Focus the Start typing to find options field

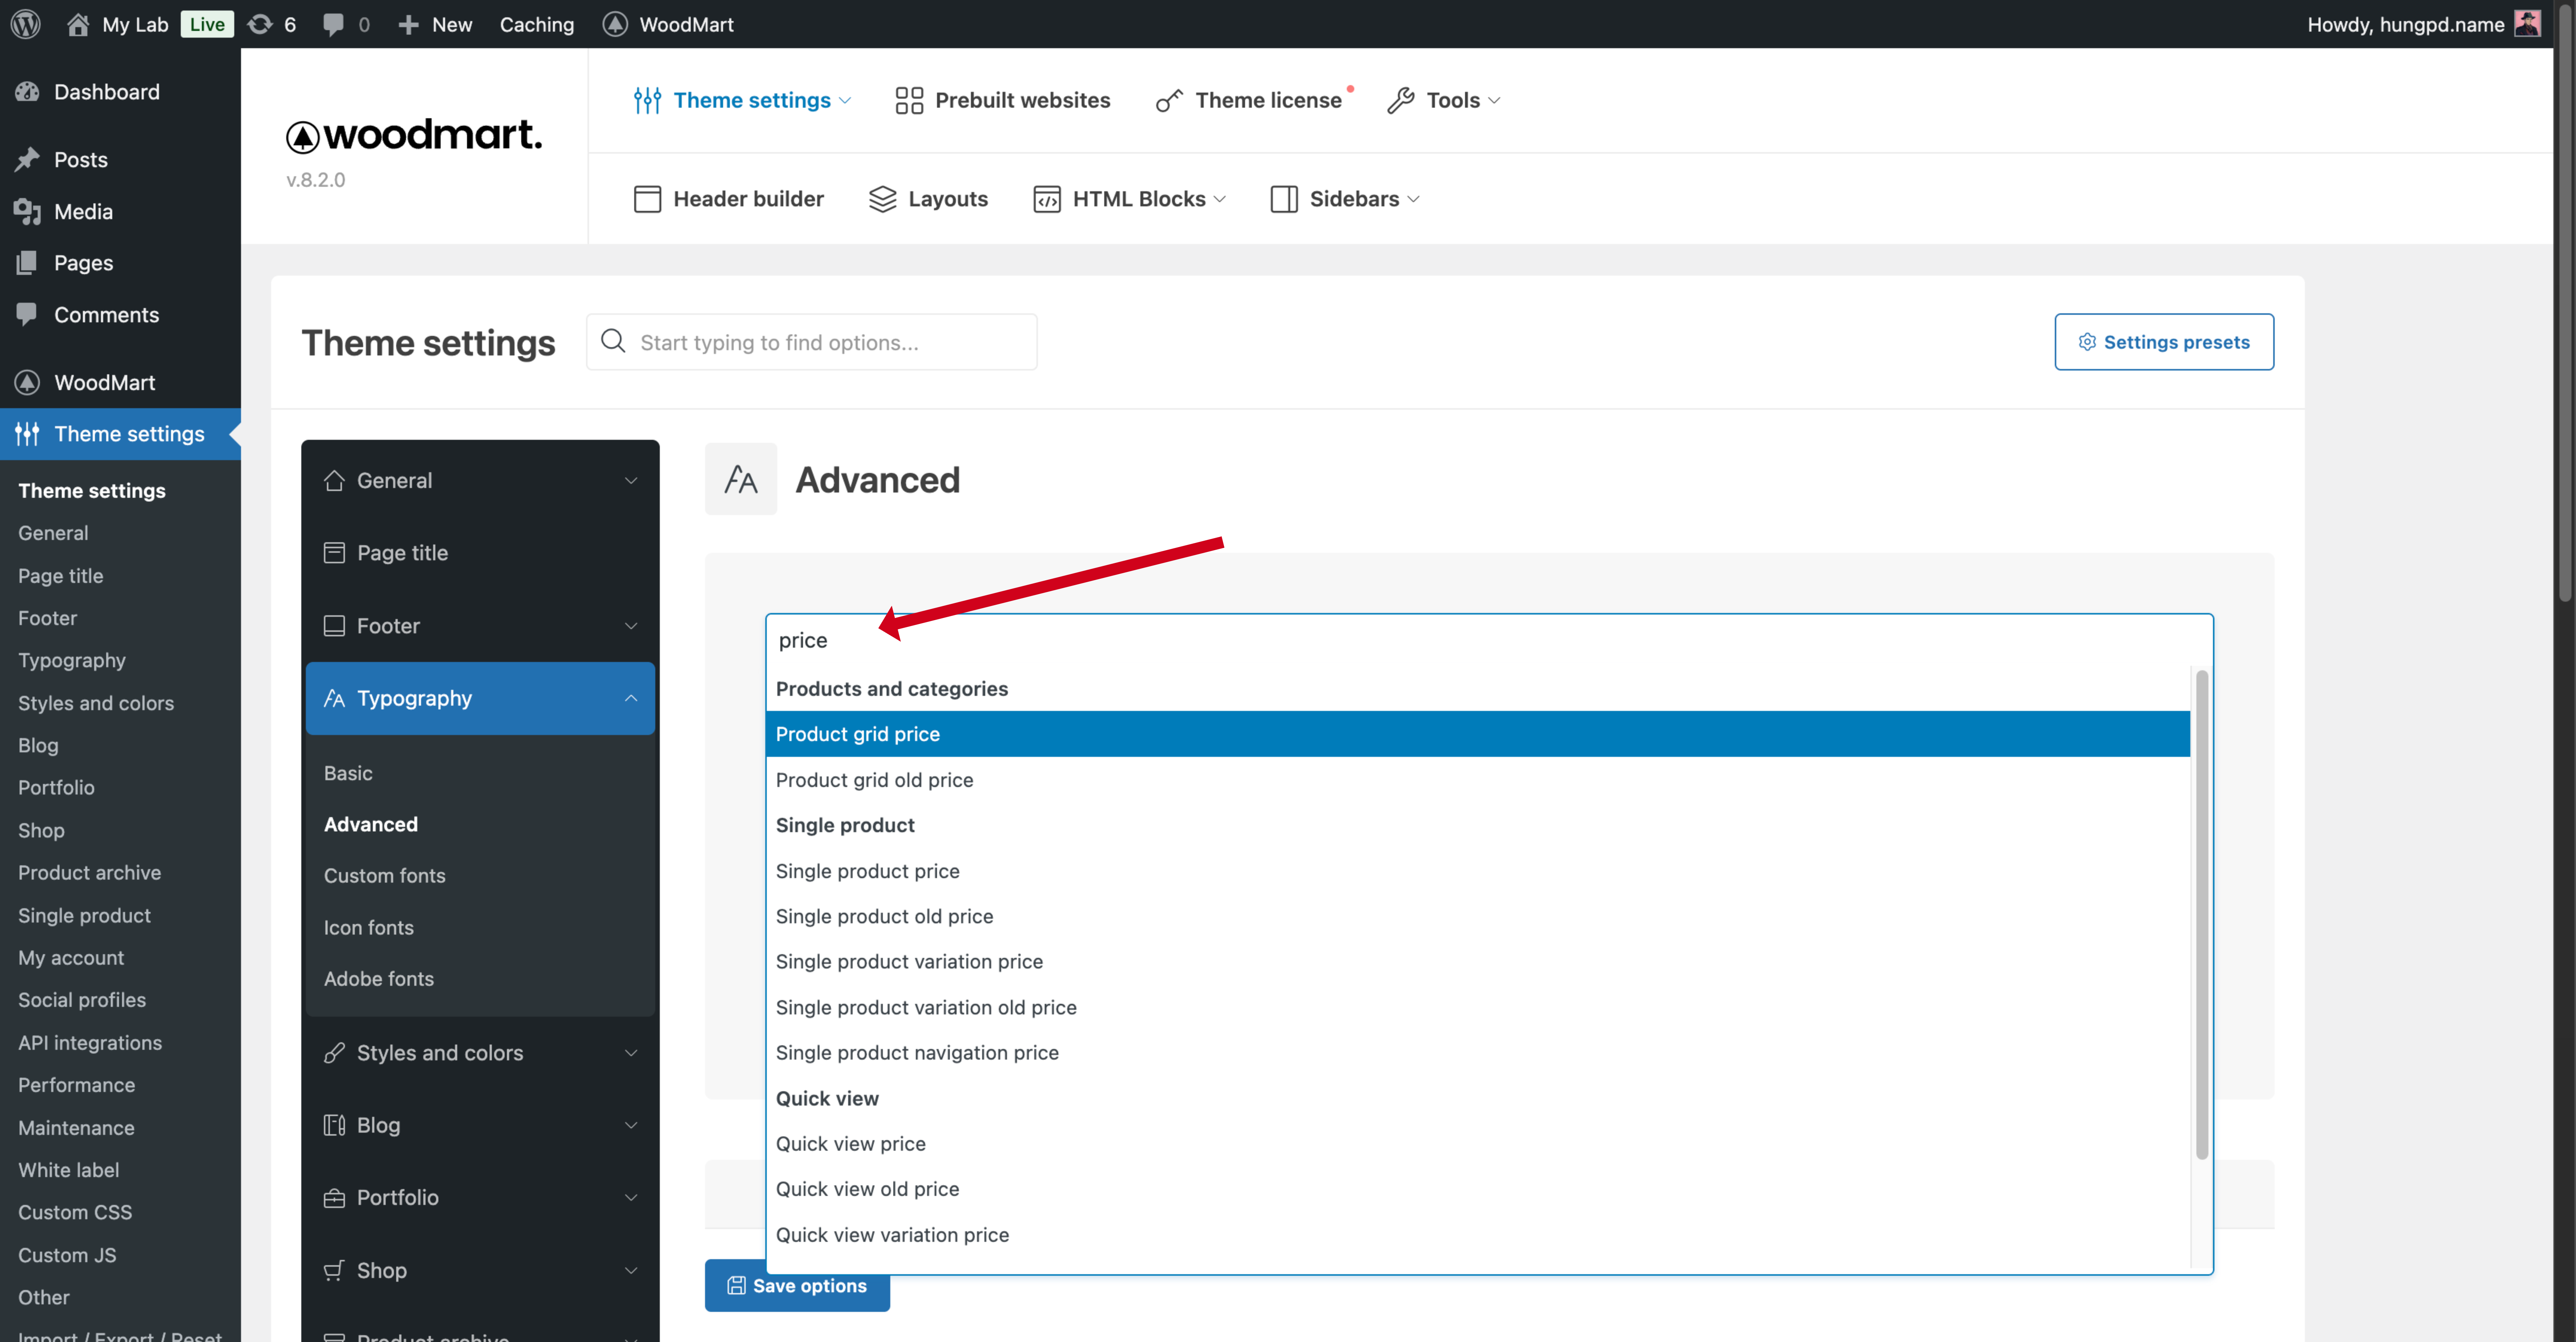pos(811,342)
